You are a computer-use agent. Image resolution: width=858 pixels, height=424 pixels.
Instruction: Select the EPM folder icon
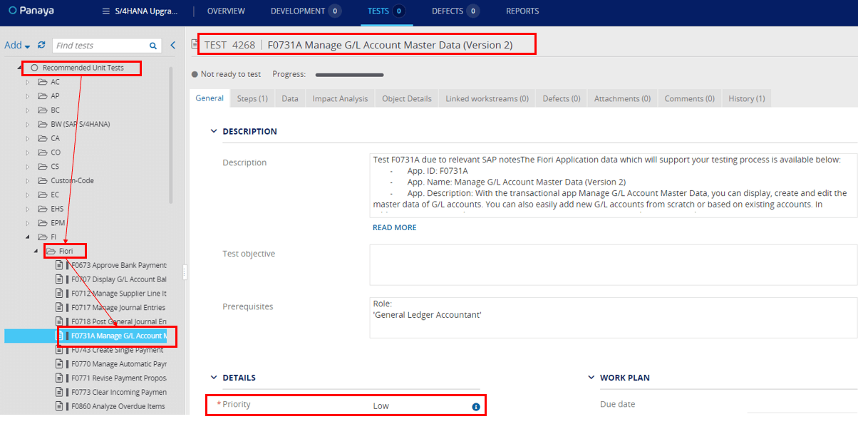(x=42, y=223)
